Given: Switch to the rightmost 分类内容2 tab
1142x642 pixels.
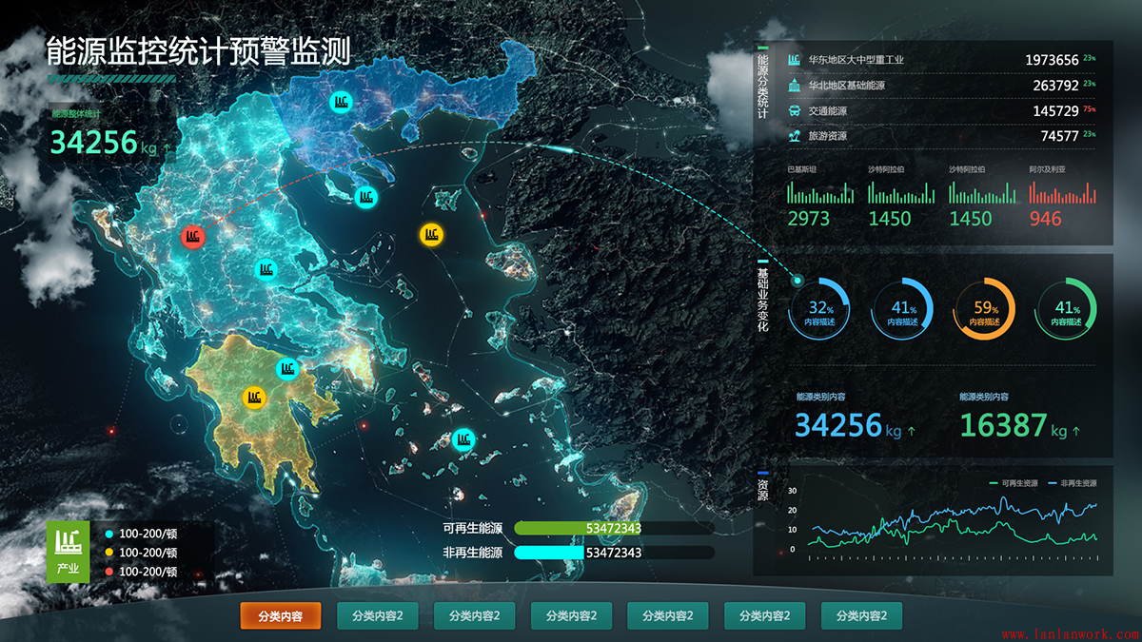Looking at the screenshot, I should coord(860,616).
